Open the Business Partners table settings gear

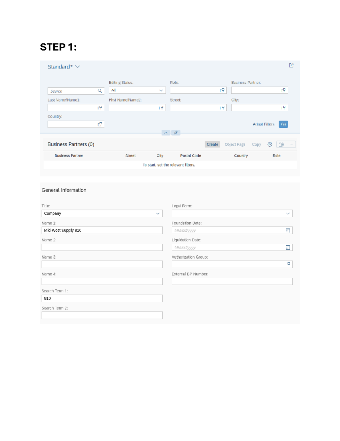(269, 144)
